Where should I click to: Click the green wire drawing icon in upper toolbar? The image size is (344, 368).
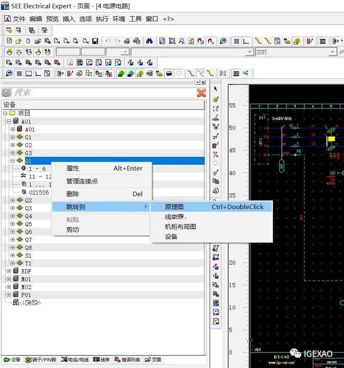click(268, 41)
